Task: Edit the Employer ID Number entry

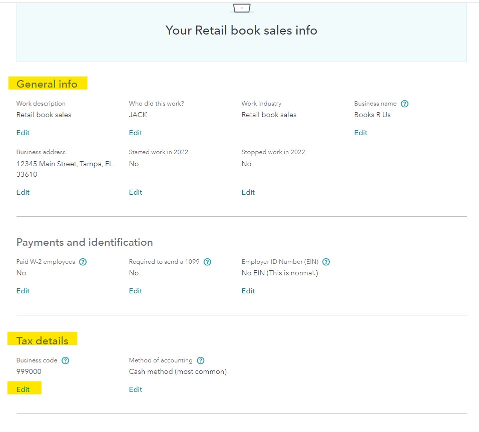Action: [248, 291]
